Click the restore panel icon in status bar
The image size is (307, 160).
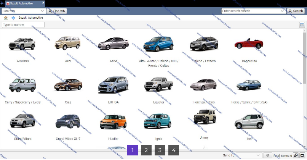tap(296, 155)
